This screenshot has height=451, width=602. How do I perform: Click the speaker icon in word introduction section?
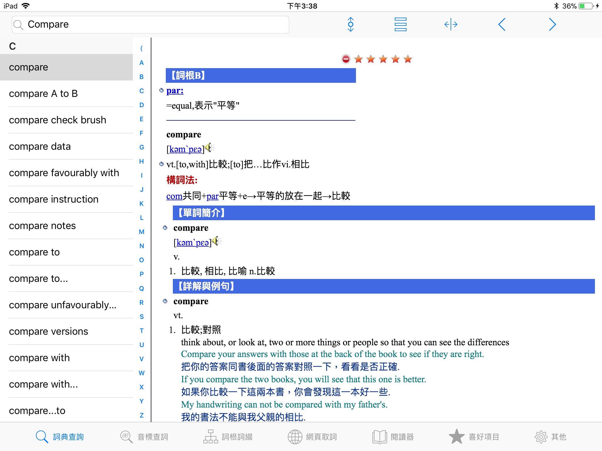tap(217, 241)
